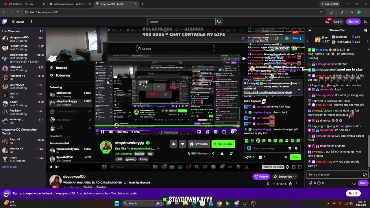Unmute the stream volume

(x=57, y=167)
